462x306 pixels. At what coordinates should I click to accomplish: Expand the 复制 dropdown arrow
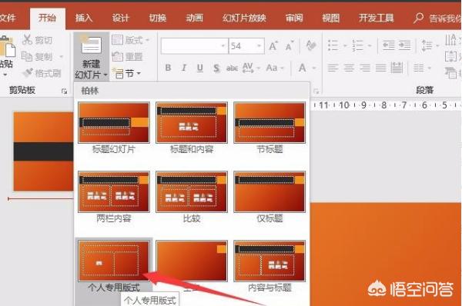pos(62,56)
